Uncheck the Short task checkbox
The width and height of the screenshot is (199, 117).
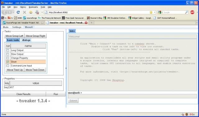[x=8, y=62]
